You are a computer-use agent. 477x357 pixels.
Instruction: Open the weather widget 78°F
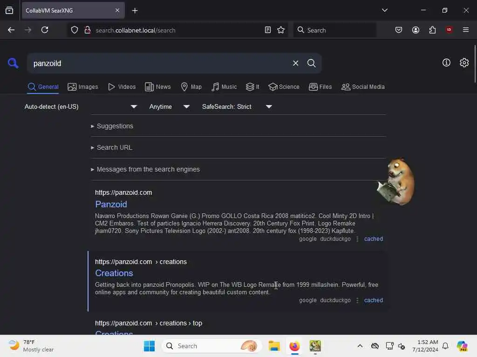click(x=31, y=346)
